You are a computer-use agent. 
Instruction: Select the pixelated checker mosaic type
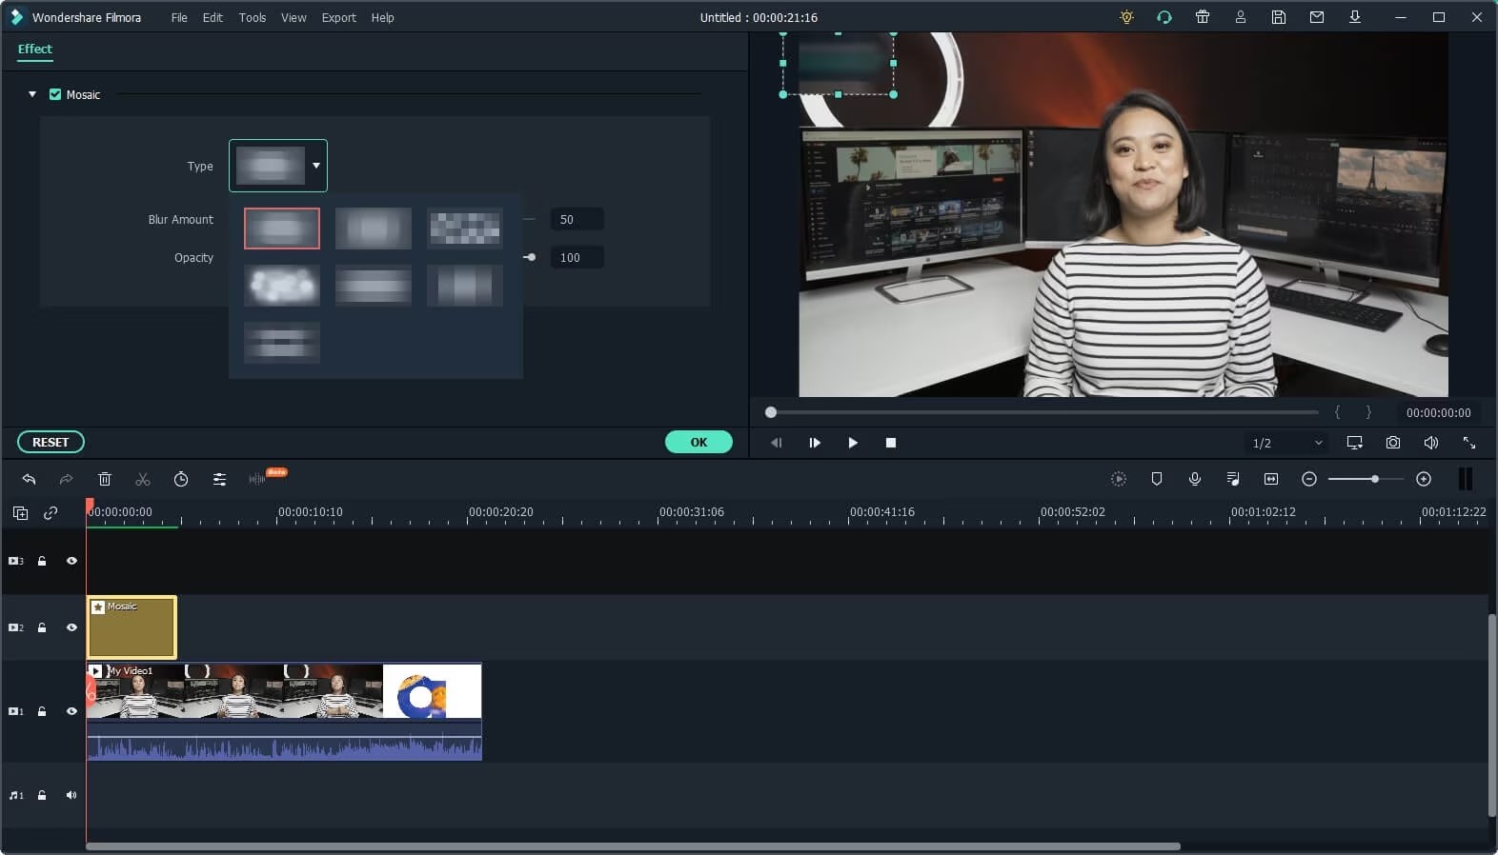pos(465,229)
